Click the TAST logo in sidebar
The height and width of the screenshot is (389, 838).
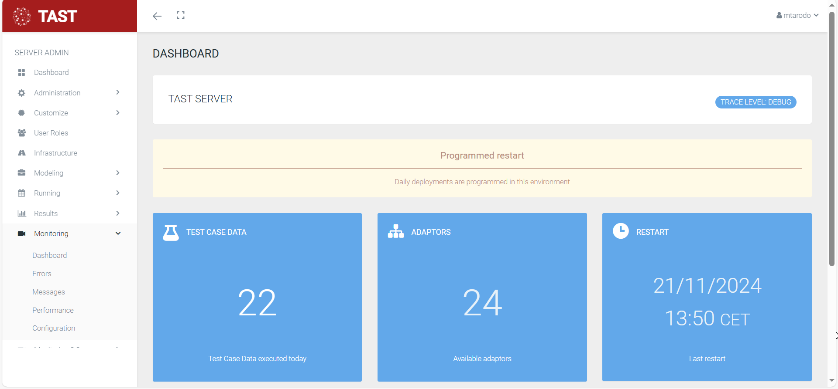coord(45,17)
